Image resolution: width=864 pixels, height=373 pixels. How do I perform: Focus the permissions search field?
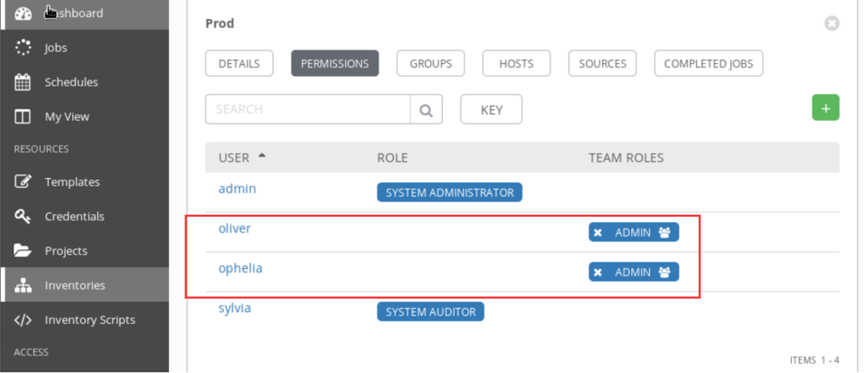coord(308,109)
